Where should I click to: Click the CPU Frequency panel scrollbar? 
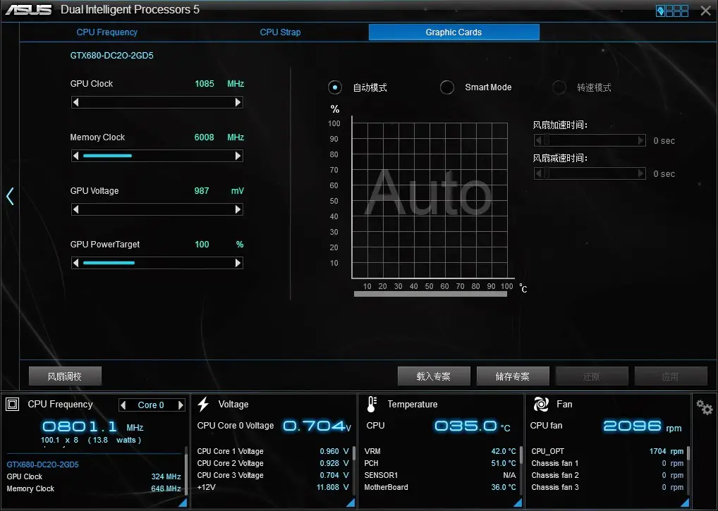point(186,472)
